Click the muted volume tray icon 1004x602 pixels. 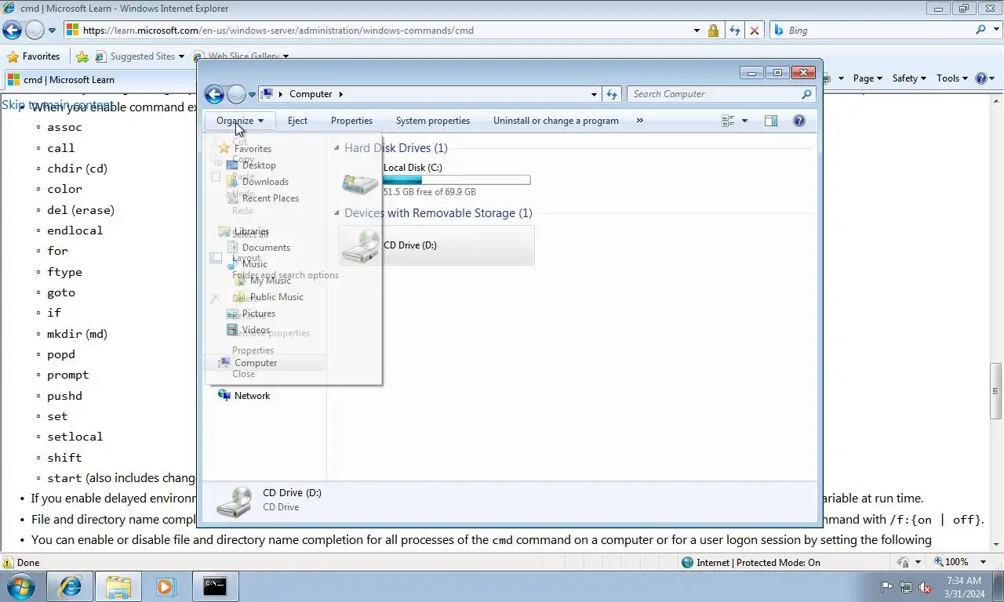(x=925, y=586)
